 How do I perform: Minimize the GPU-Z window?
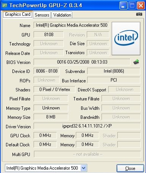coord(123,5)
